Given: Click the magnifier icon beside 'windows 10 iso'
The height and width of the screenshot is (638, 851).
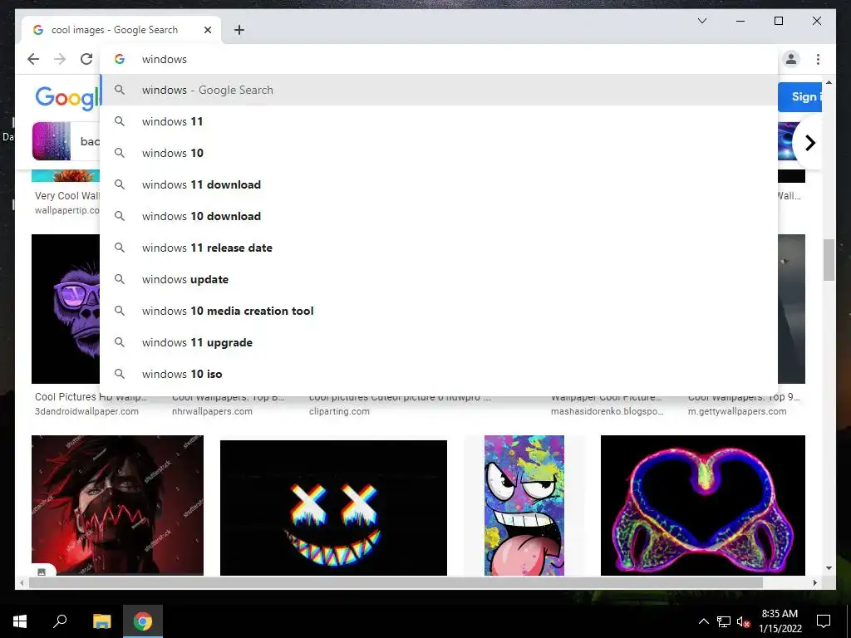Looking at the screenshot, I should coord(120,374).
